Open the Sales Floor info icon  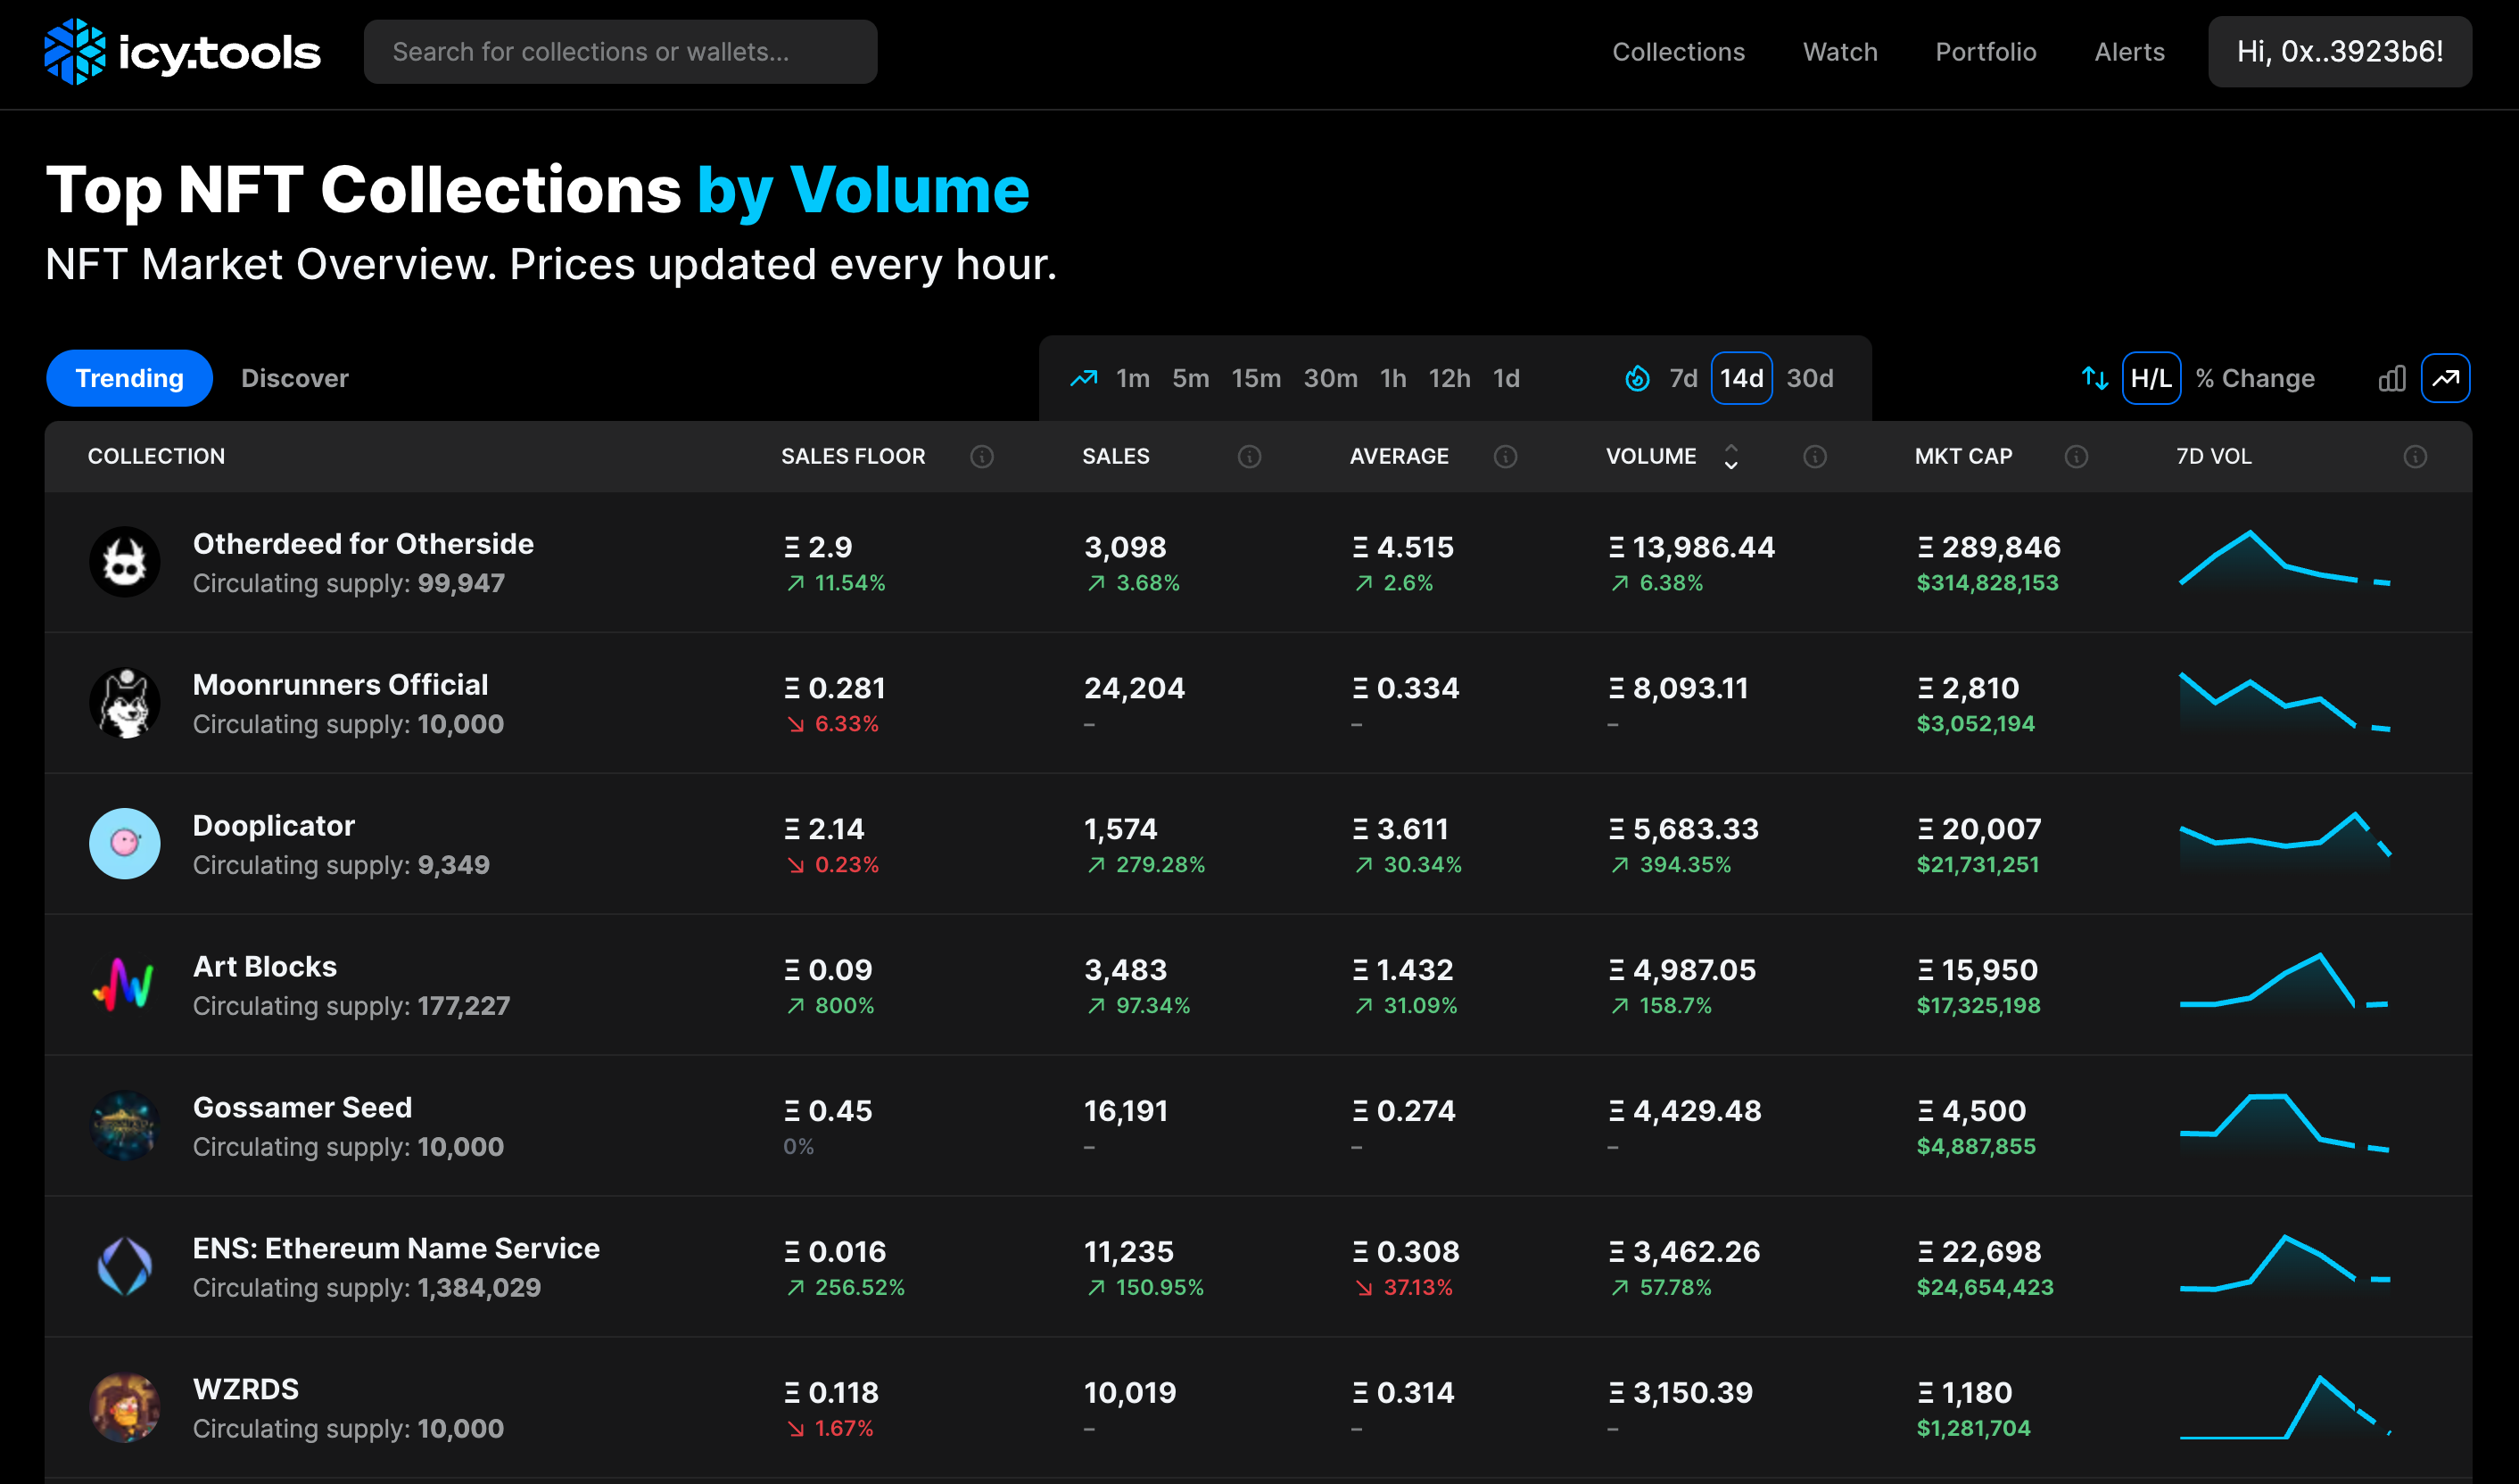(982, 456)
